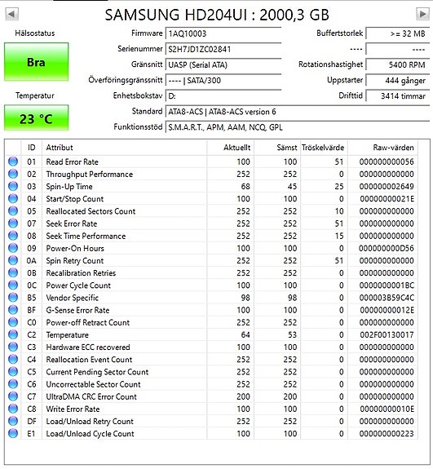
Task: Click status orb of Reallocation Event Count
Action: 13,359
